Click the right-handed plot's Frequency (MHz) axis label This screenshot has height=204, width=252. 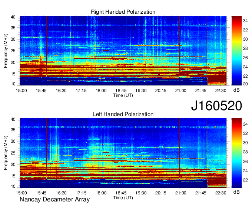[x=6, y=51]
